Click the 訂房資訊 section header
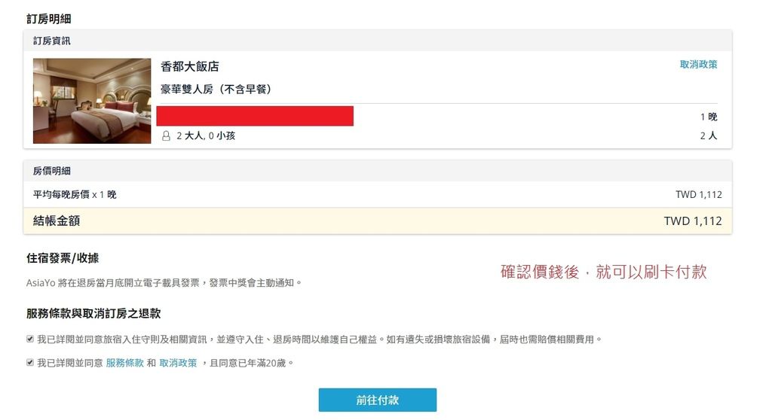Screen dimensions: 772x420 pos(52,41)
